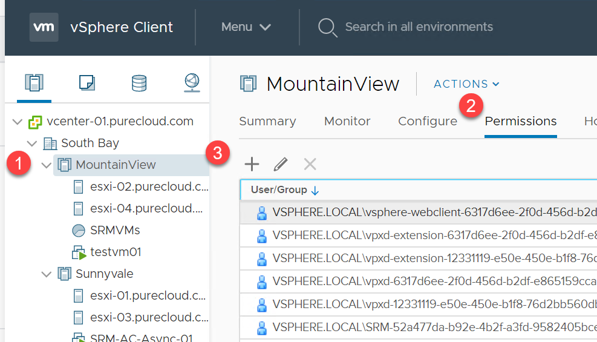Switch to Storage view icon
Image resolution: width=597 pixels, height=342 pixels.
(139, 83)
